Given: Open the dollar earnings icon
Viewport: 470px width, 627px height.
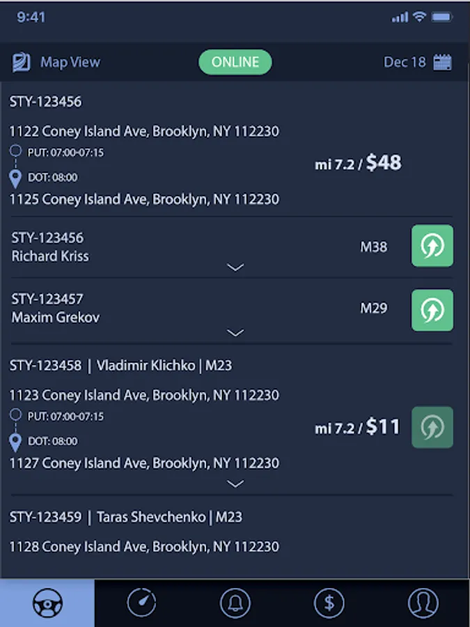Looking at the screenshot, I should tap(329, 603).
